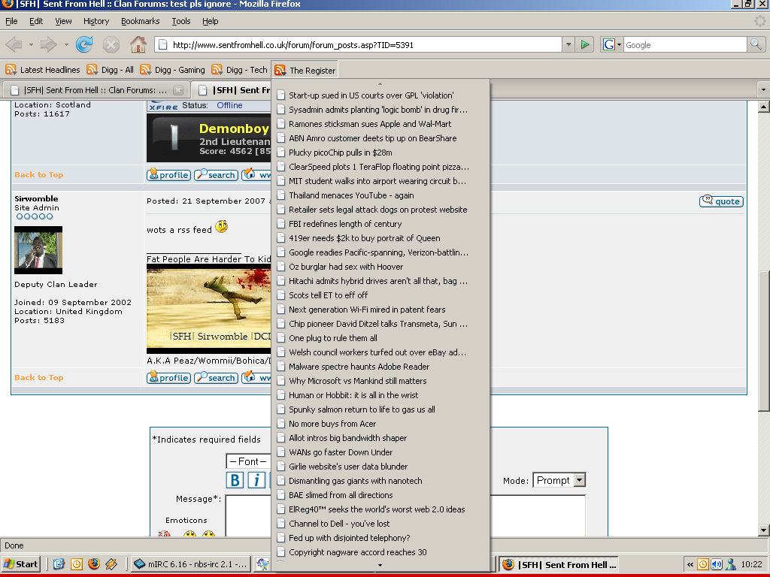Select 'Scots tell ET to eff off' feed item
770x577 pixels.
(328, 295)
